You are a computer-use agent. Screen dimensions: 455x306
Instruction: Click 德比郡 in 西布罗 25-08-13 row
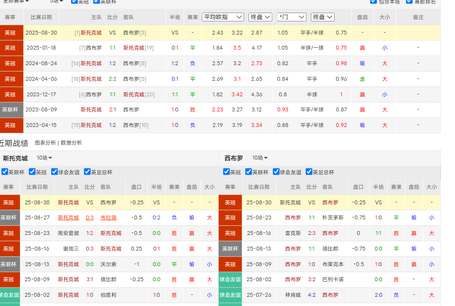330,249
